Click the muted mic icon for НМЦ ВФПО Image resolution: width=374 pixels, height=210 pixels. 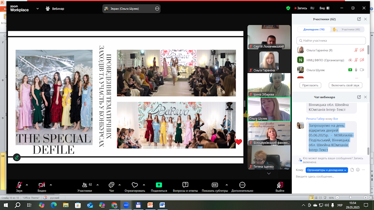point(356,60)
